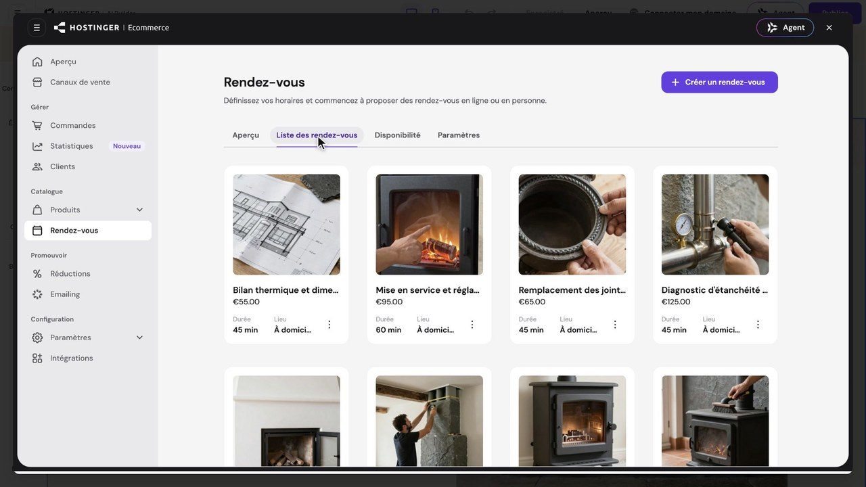Open the Bilan thermique blueprint thumbnail
This screenshot has height=487, width=866.
click(287, 225)
